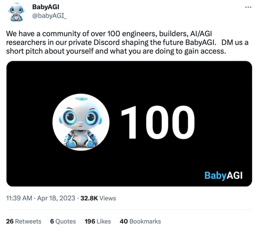Show the 26 Retweets list
Image resolution: width=259 pixels, height=232 pixels.
tap(24, 221)
